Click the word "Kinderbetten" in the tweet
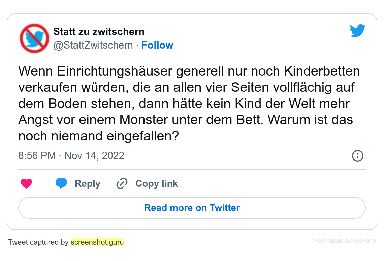This screenshot has height=261, width=384. pyautogui.click(x=322, y=71)
